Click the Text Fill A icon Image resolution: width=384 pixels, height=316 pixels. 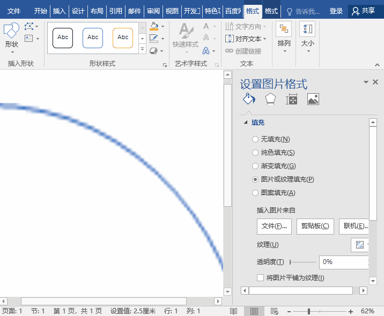tap(206, 26)
